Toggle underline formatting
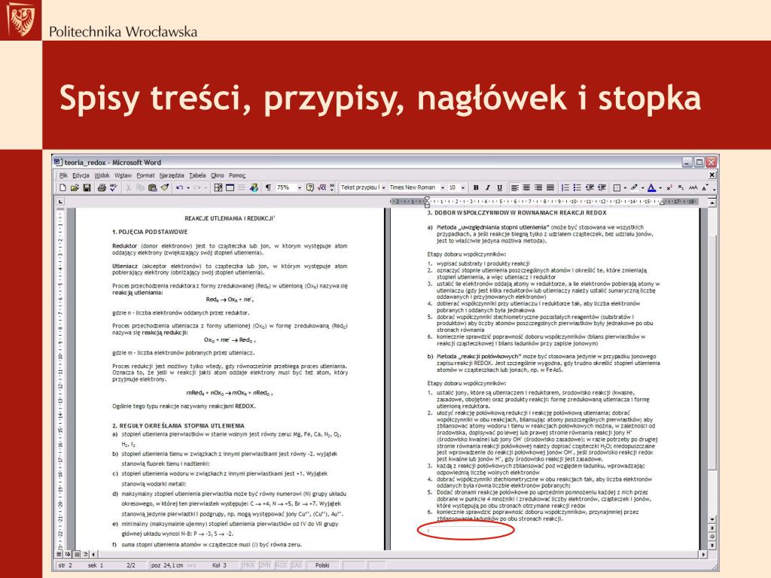Viewport: 771px width, 578px height. [500, 187]
